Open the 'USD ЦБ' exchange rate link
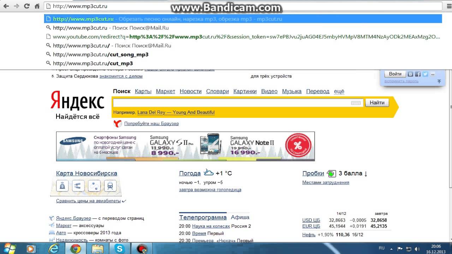This screenshot has height=254, width=452. 311,220
